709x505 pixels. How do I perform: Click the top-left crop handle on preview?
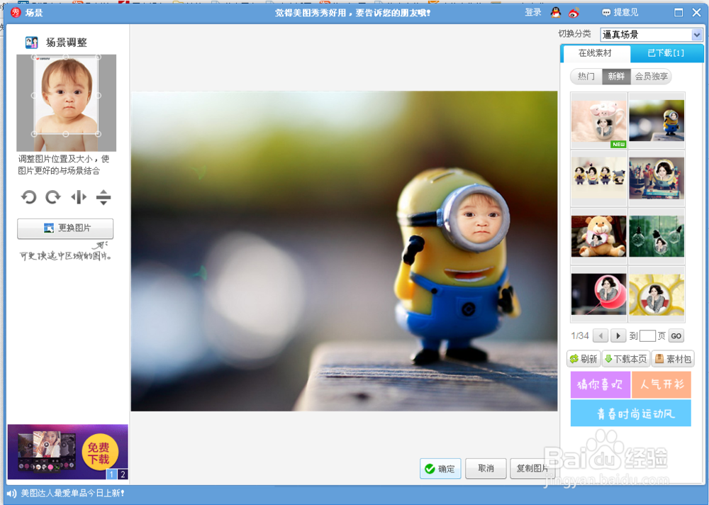click(33, 57)
